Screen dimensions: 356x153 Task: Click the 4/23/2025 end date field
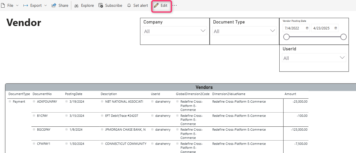coord(321,28)
